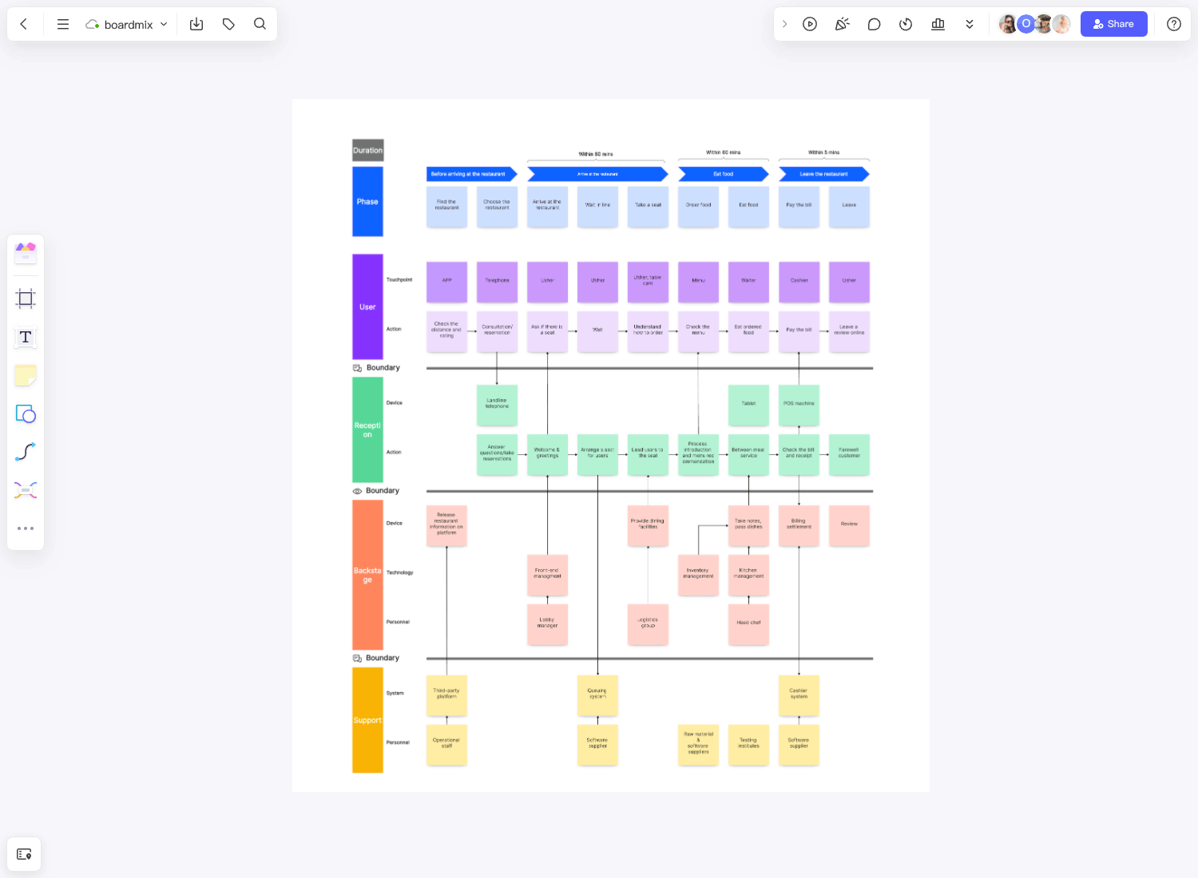Select the 'Inventory management' note
The width and height of the screenshot is (1198, 878).
point(698,575)
